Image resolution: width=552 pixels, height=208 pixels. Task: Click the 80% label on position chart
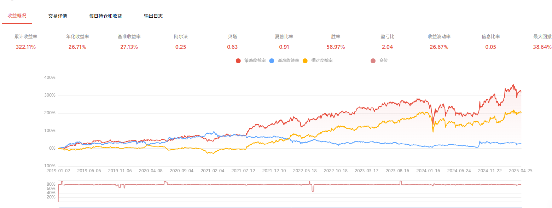[x=51, y=184]
